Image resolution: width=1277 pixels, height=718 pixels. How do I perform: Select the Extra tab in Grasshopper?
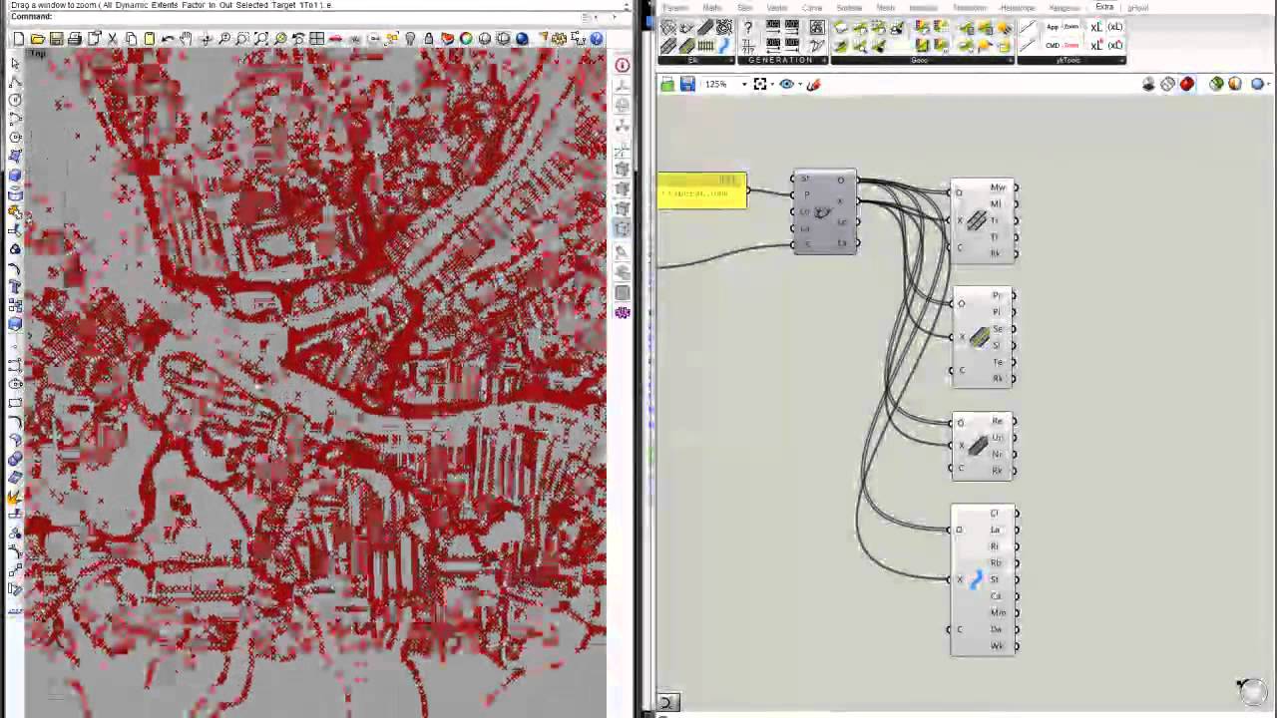point(1104,7)
